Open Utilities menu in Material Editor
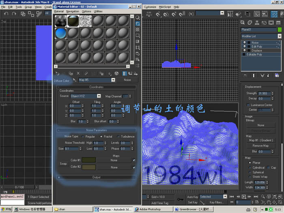Image resolution: width=284 pixels, height=213 pixels. point(98,11)
